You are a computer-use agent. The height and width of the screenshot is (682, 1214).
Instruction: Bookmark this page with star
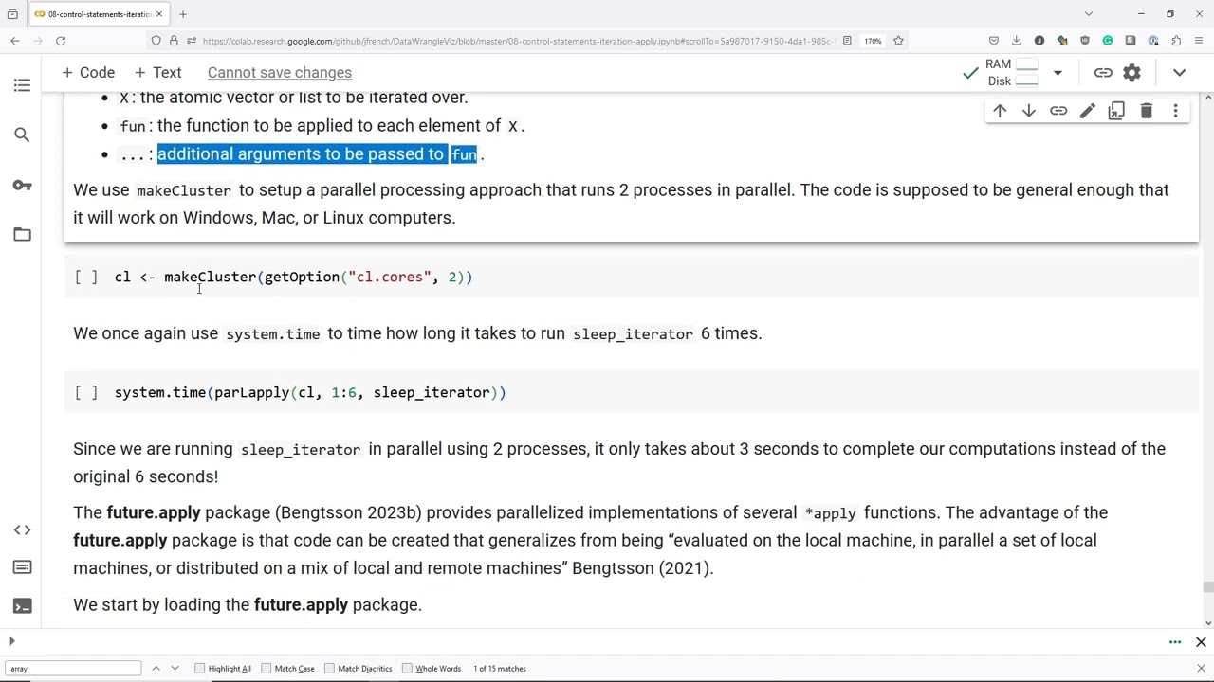pyautogui.click(x=898, y=41)
